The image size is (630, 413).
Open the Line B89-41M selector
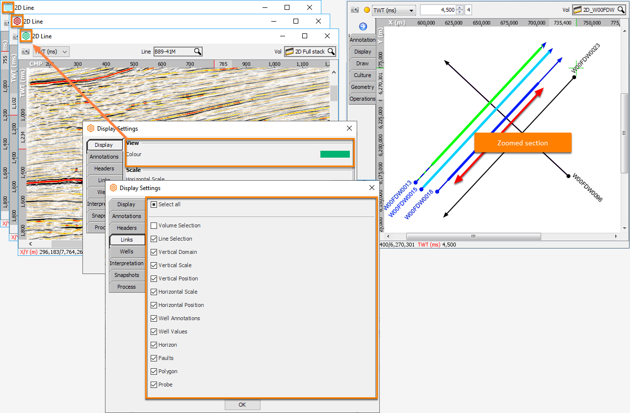[178, 52]
